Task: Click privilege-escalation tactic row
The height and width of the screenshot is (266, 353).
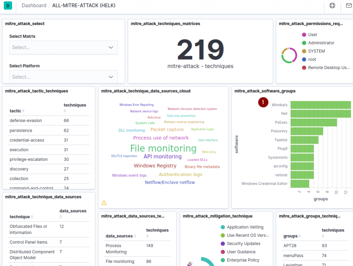Action: [49, 160]
